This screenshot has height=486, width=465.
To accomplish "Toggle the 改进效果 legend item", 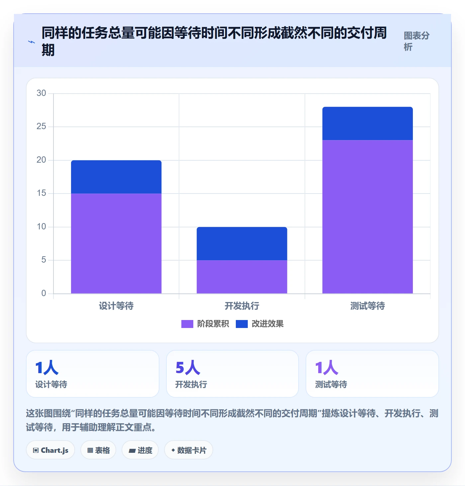I will pos(260,324).
